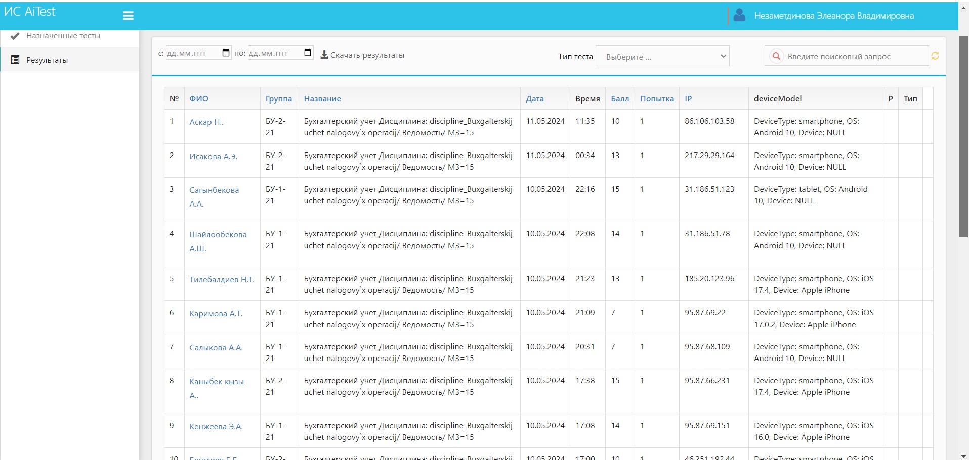Open student Салыкова А.А. link
This screenshot has height=460, width=969.
[x=216, y=348]
